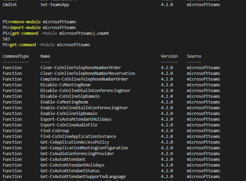246x181 pixels.
Task: Click the Cmdlet type beside Set-TeamsApp
Action: pyautogui.click(x=10, y=5)
